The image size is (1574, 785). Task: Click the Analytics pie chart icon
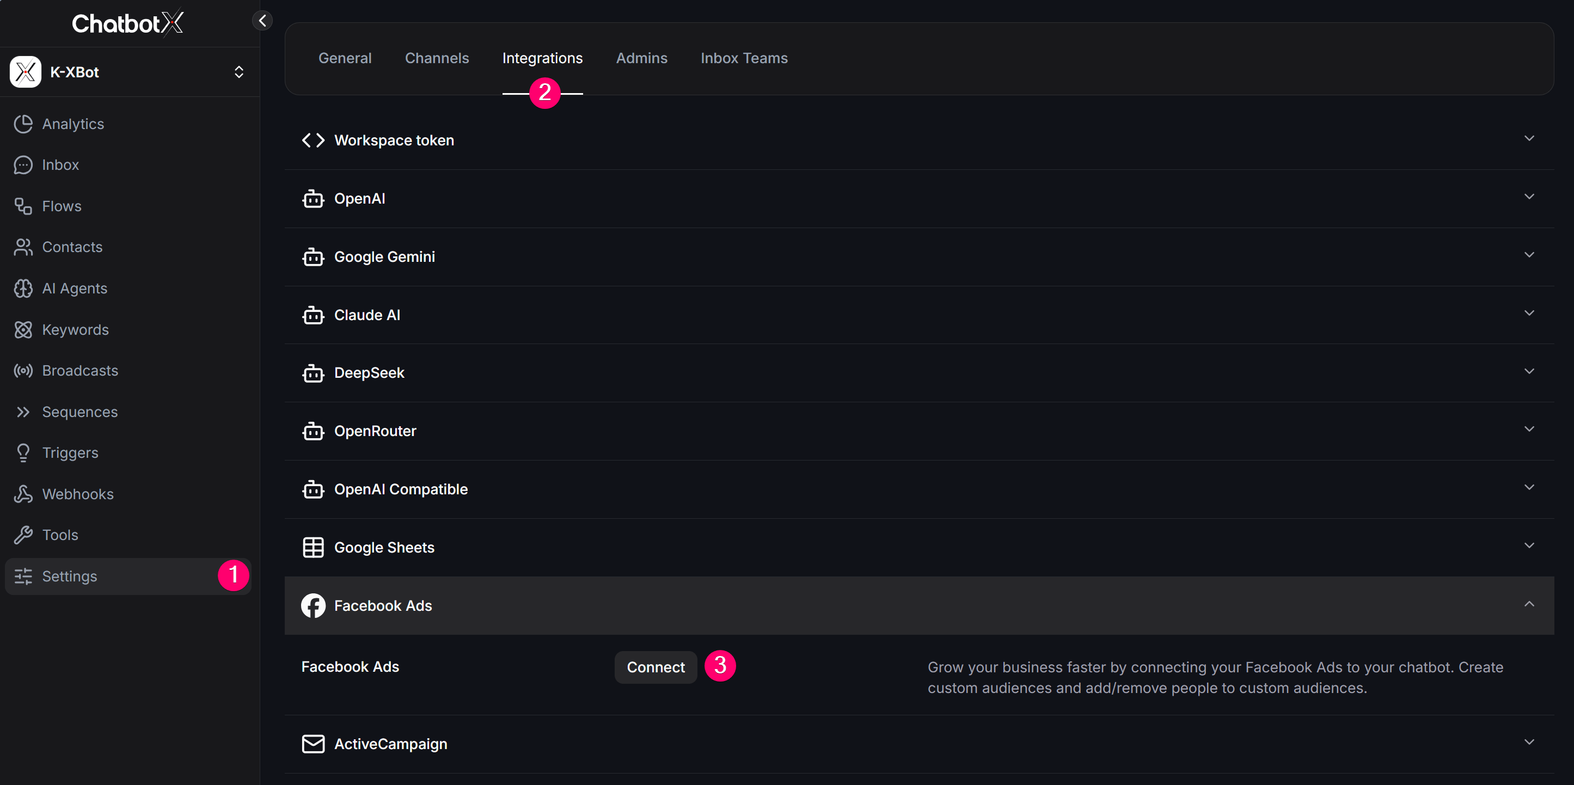pyautogui.click(x=23, y=124)
